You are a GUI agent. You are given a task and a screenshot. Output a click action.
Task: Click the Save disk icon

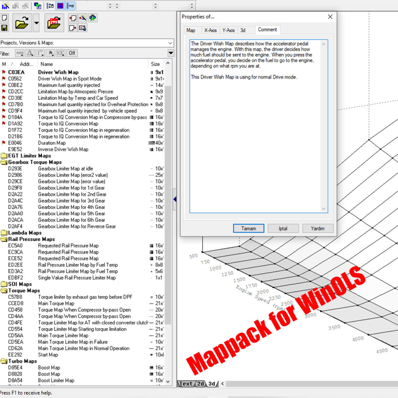(4, 28)
